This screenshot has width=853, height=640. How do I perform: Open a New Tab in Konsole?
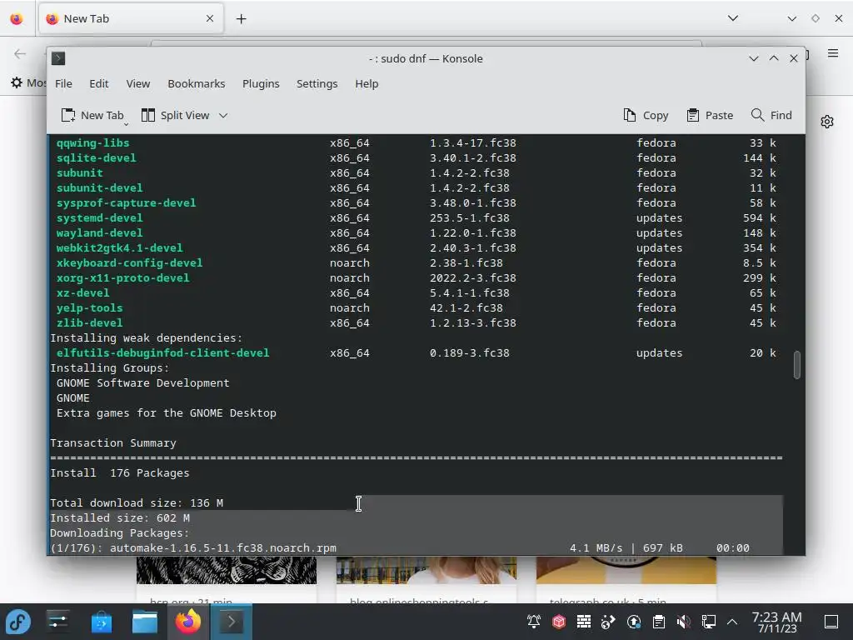[92, 115]
